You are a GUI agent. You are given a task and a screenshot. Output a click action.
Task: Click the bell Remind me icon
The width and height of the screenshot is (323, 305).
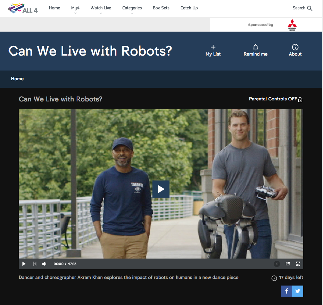coord(255,47)
